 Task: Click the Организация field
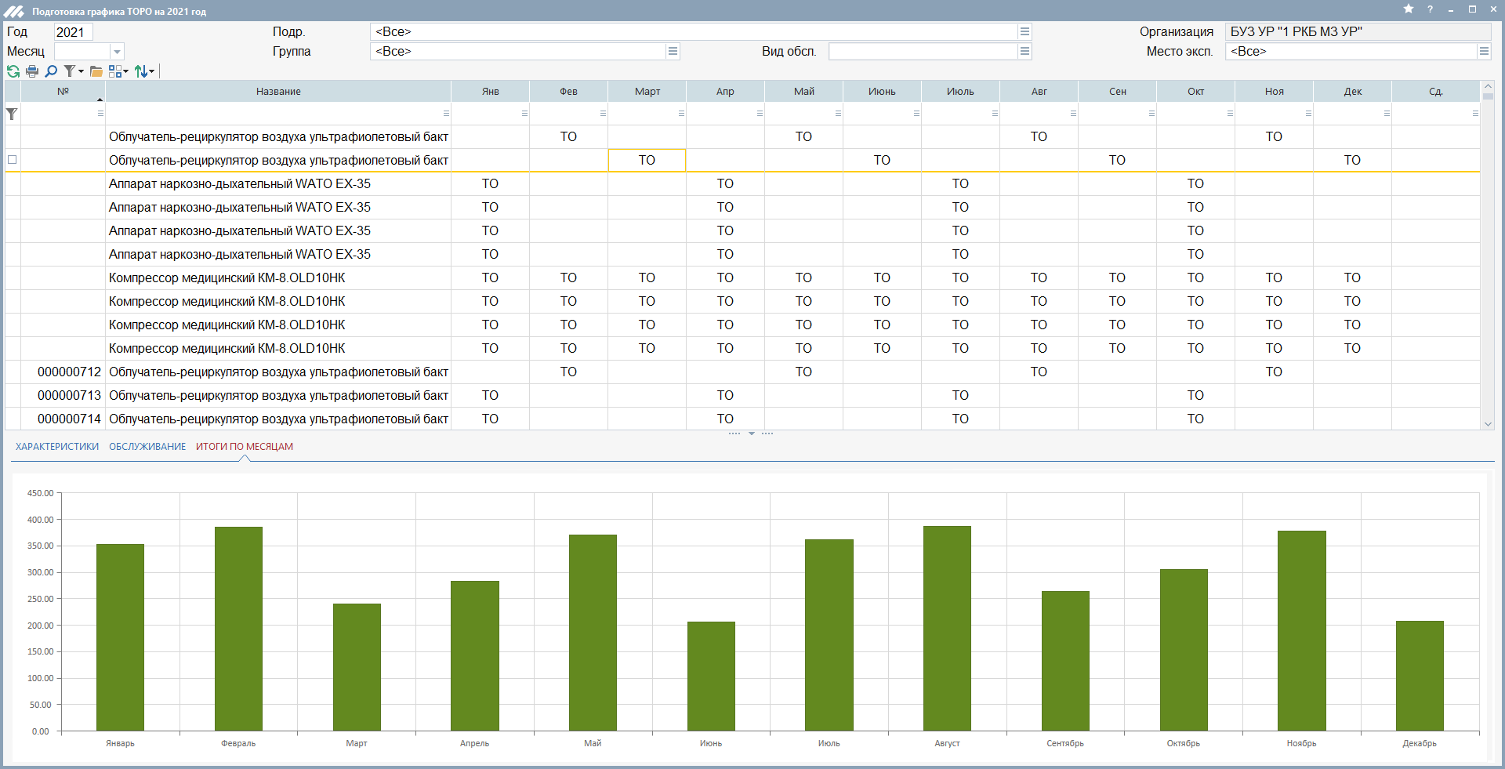click(1358, 31)
